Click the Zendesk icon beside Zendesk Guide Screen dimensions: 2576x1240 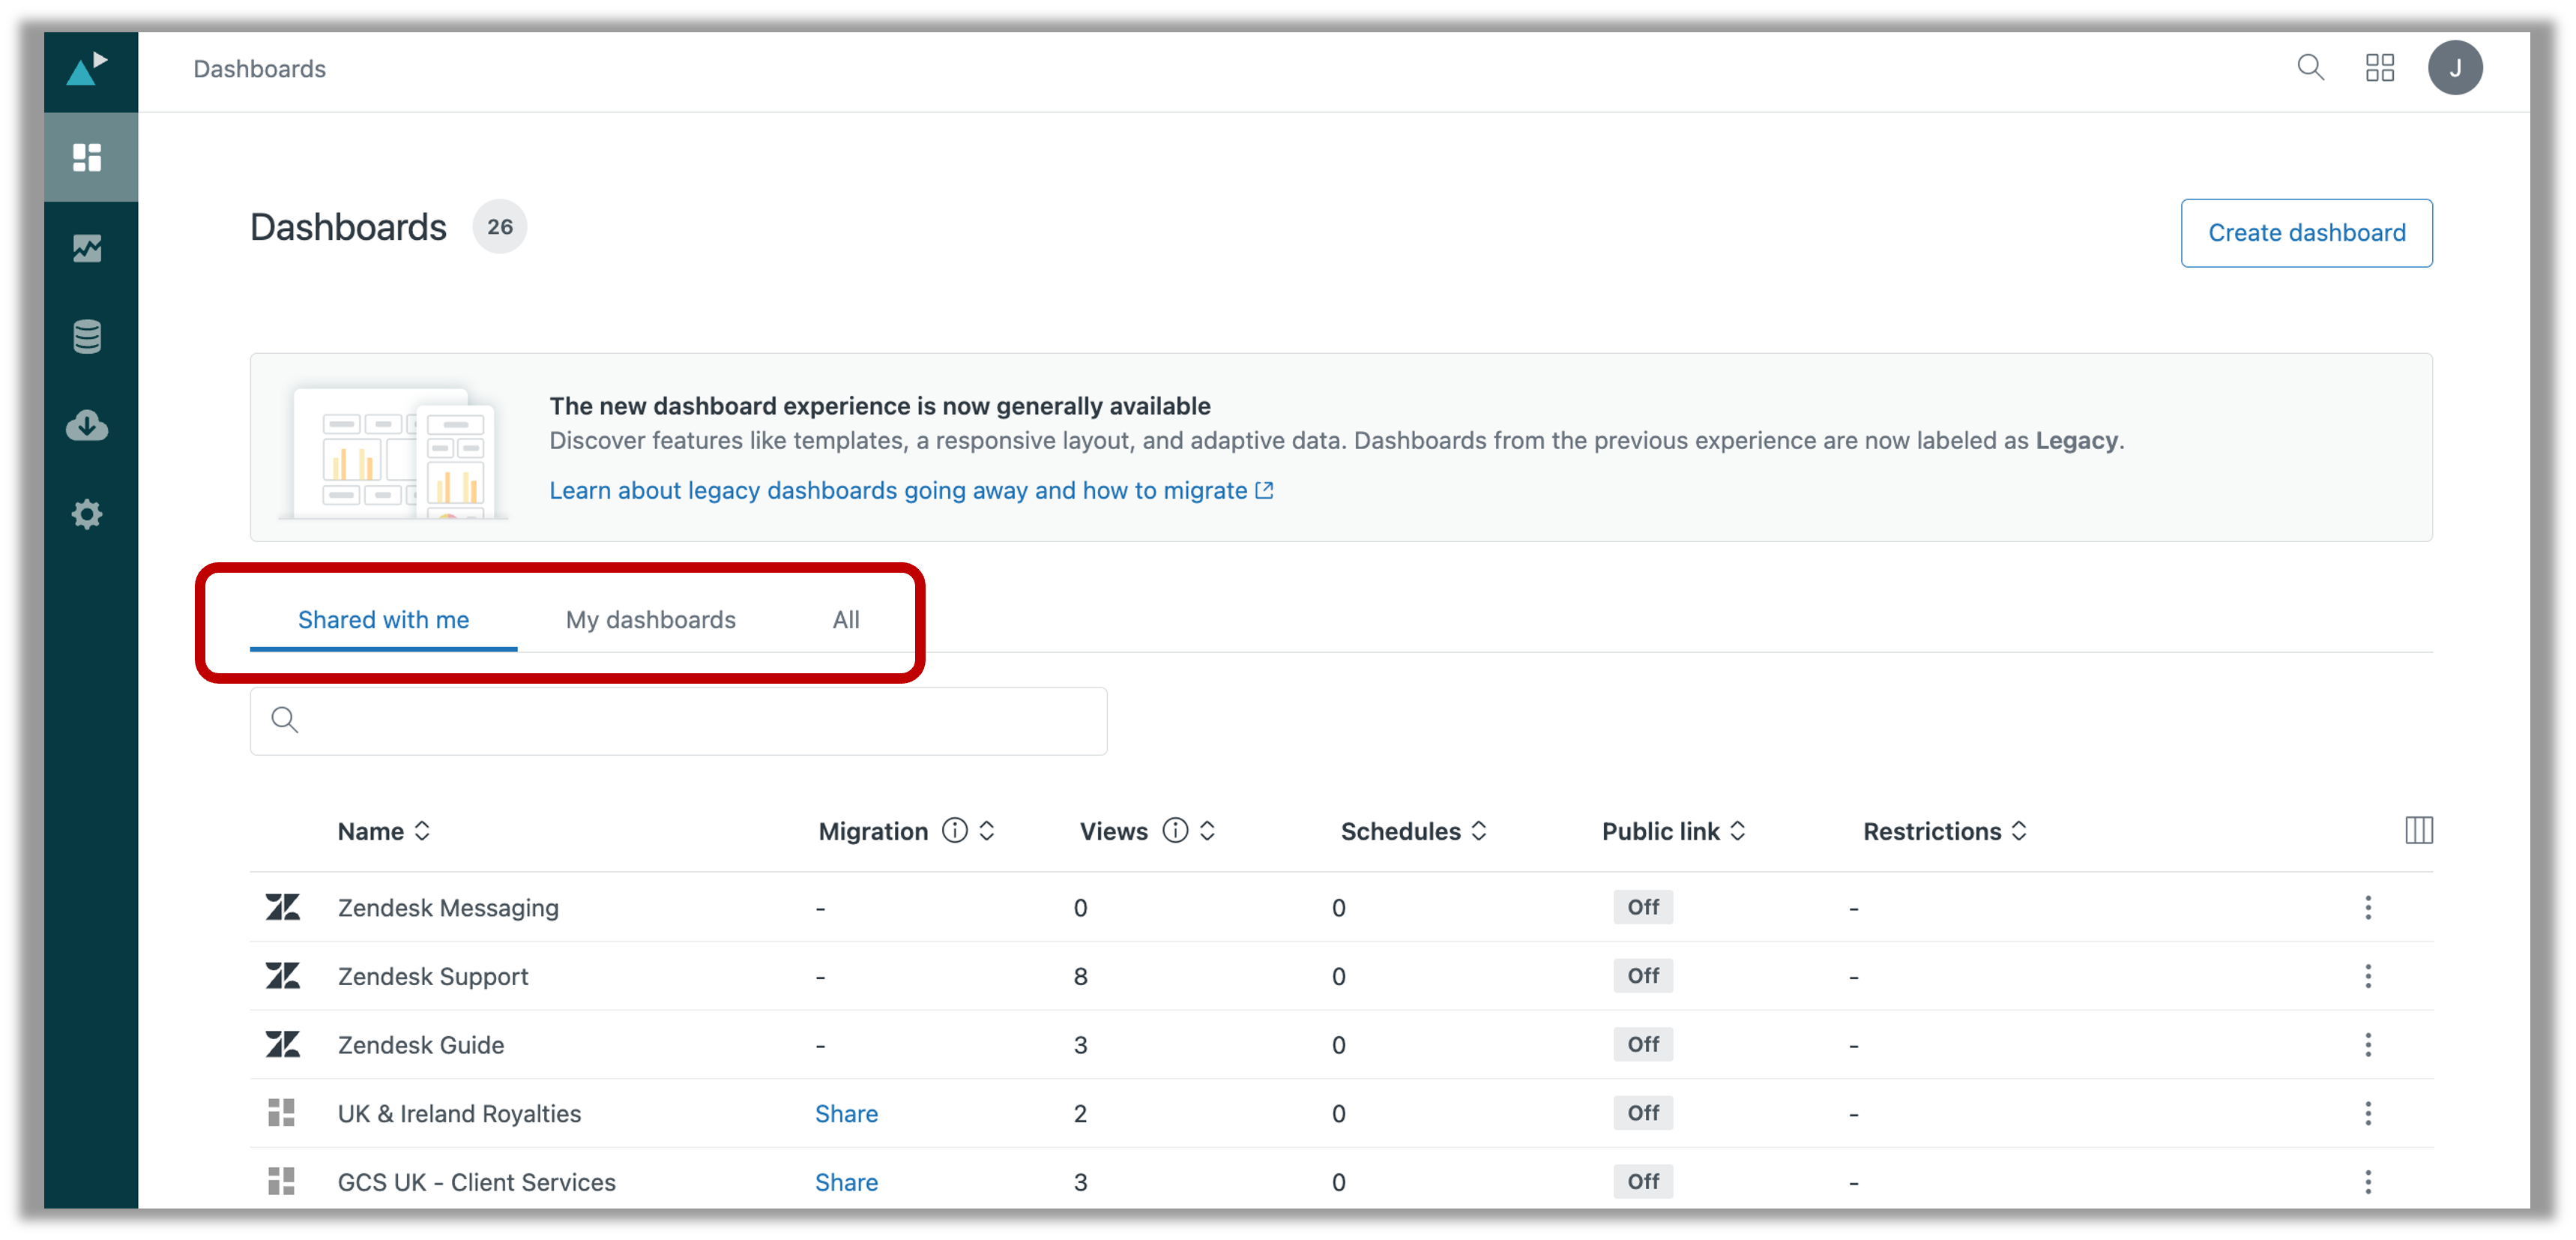tap(283, 1045)
